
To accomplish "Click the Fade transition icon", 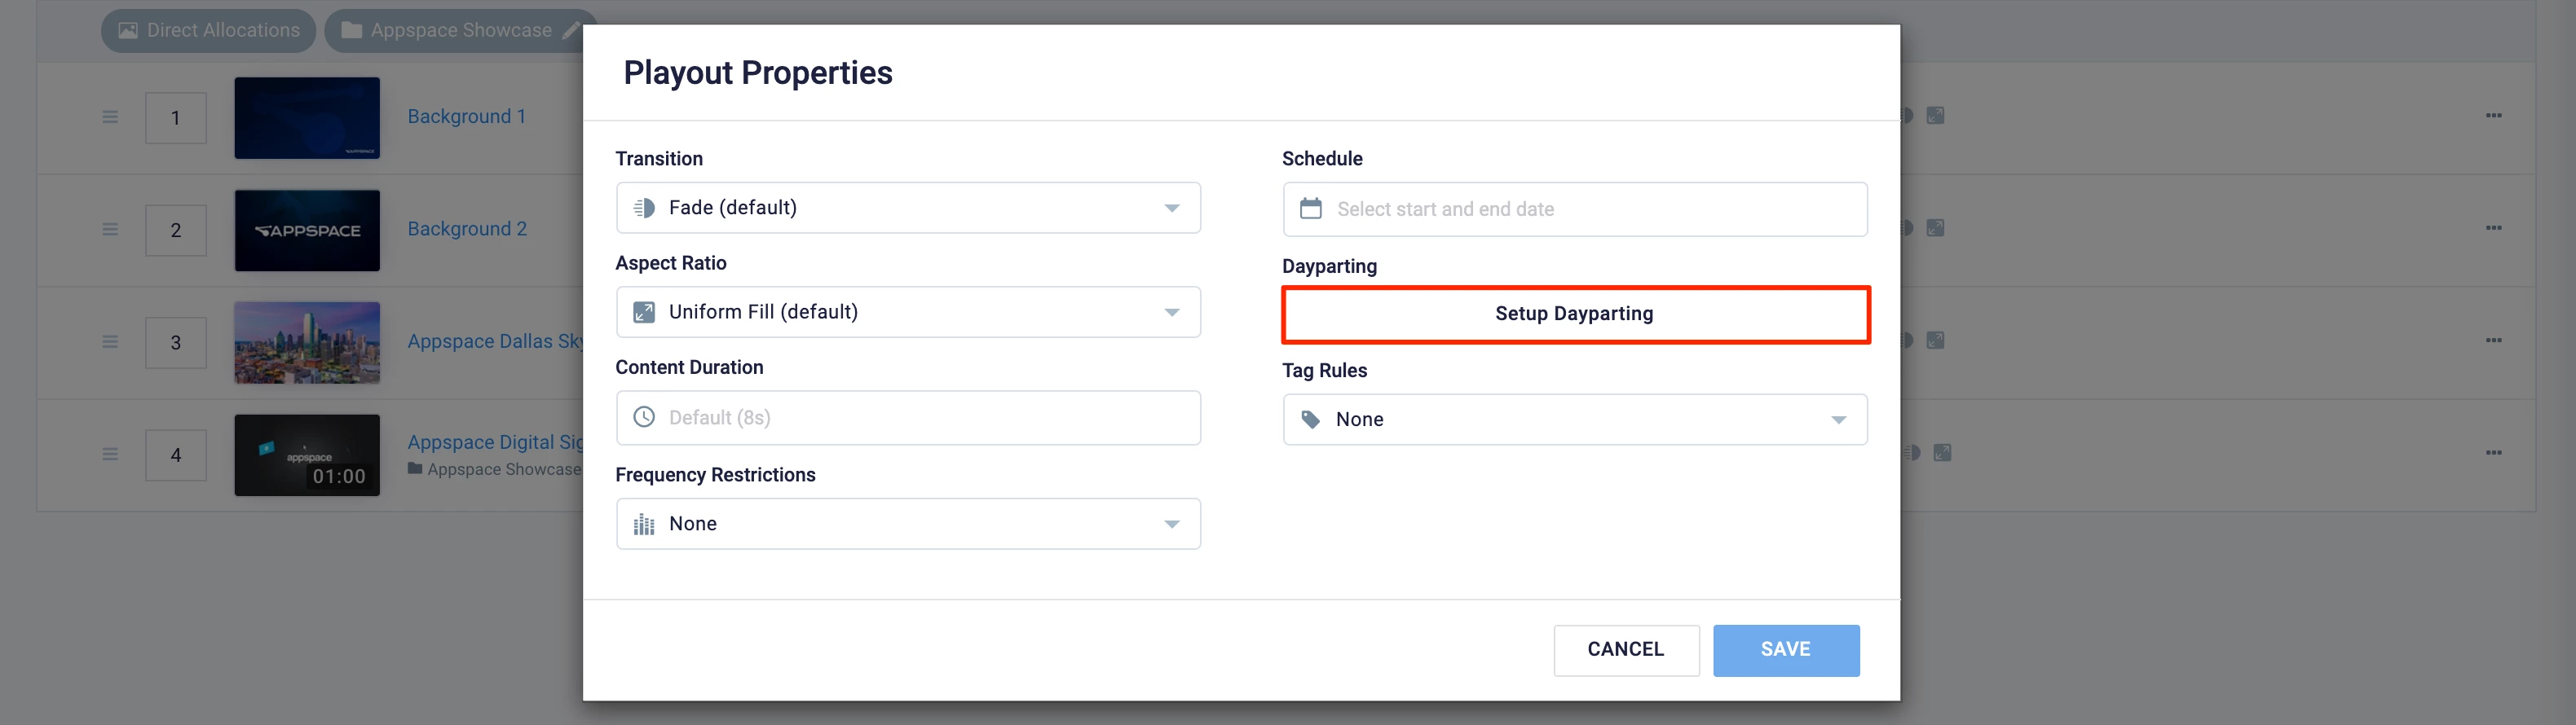I will tap(644, 208).
